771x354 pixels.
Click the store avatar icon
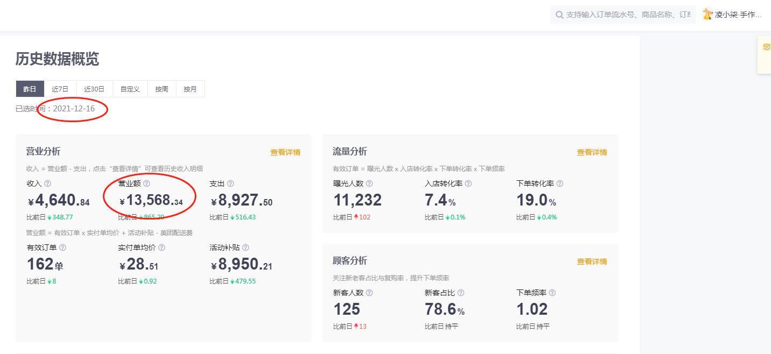(x=708, y=15)
